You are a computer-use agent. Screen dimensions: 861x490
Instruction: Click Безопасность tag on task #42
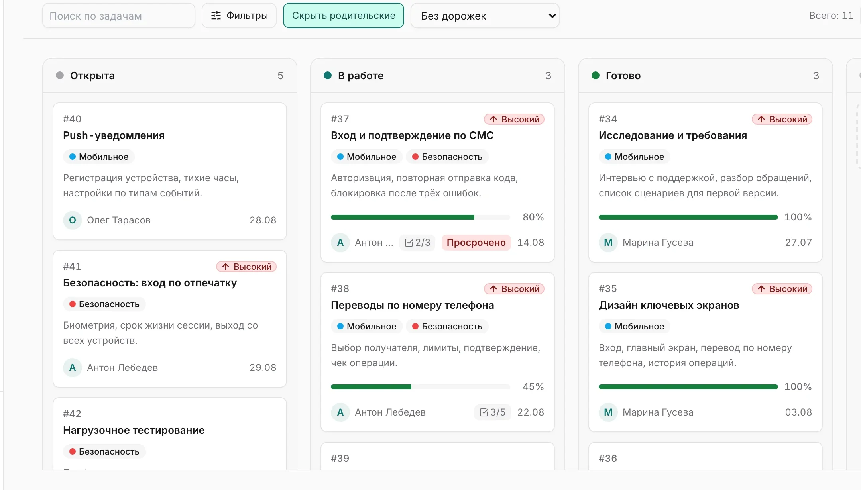tap(104, 451)
